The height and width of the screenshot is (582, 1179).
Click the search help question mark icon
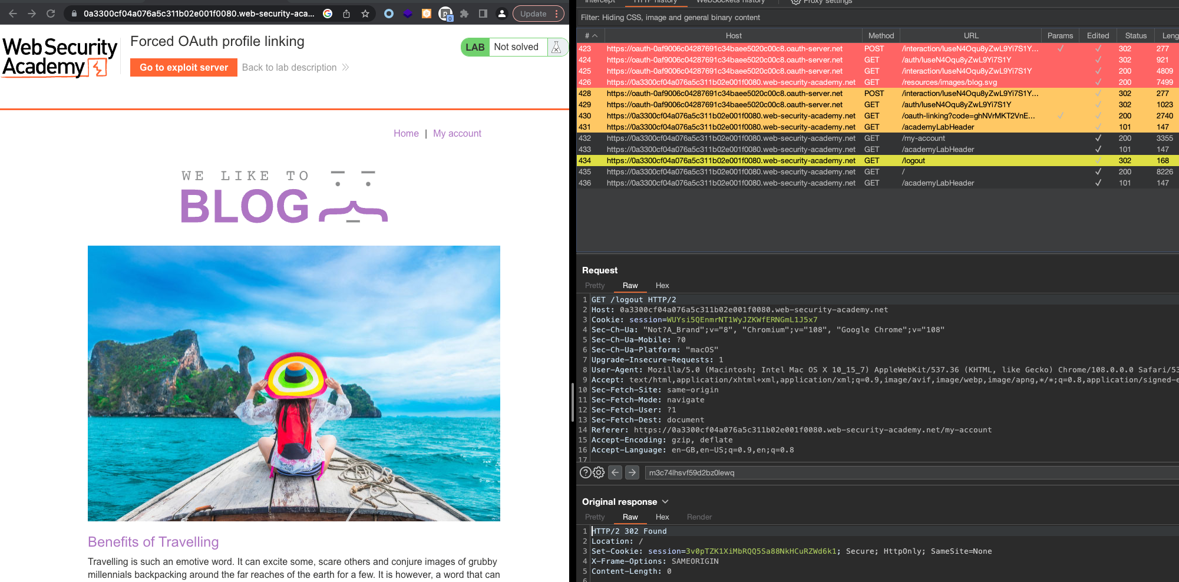coord(585,472)
